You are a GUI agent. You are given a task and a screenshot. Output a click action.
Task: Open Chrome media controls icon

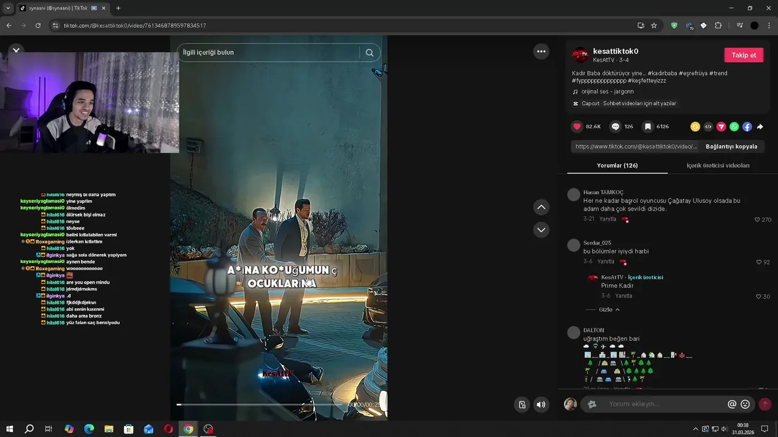pos(739,25)
